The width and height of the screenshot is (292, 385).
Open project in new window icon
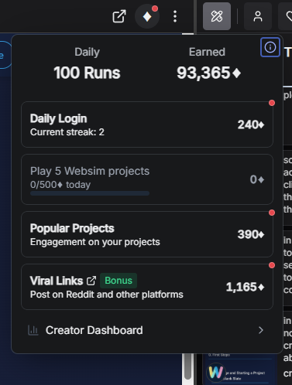coord(119,16)
